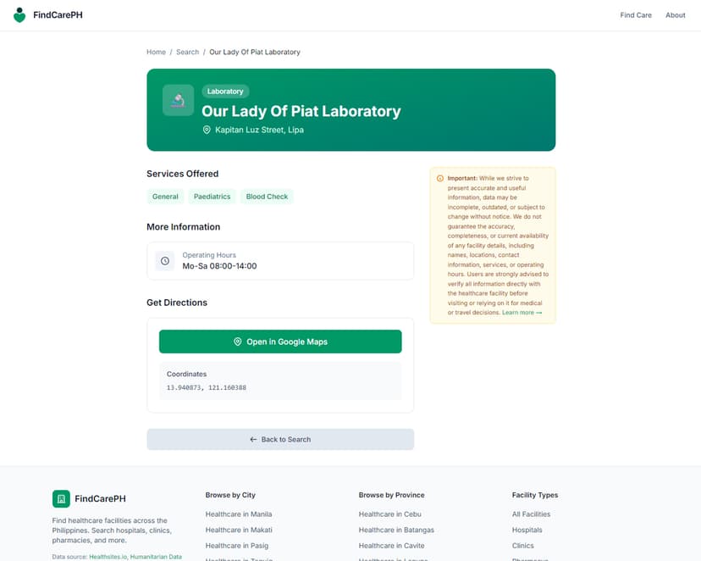This screenshot has height=561, width=701.
Task: Click the FindCarePH heart logo icon
Action: [x=19, y=15]
